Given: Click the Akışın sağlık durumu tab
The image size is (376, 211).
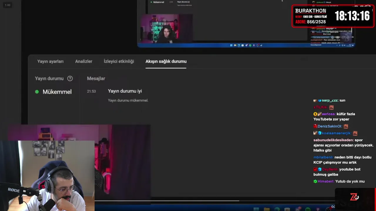Looking at the screenshot, I should click(x=166, y=62).
